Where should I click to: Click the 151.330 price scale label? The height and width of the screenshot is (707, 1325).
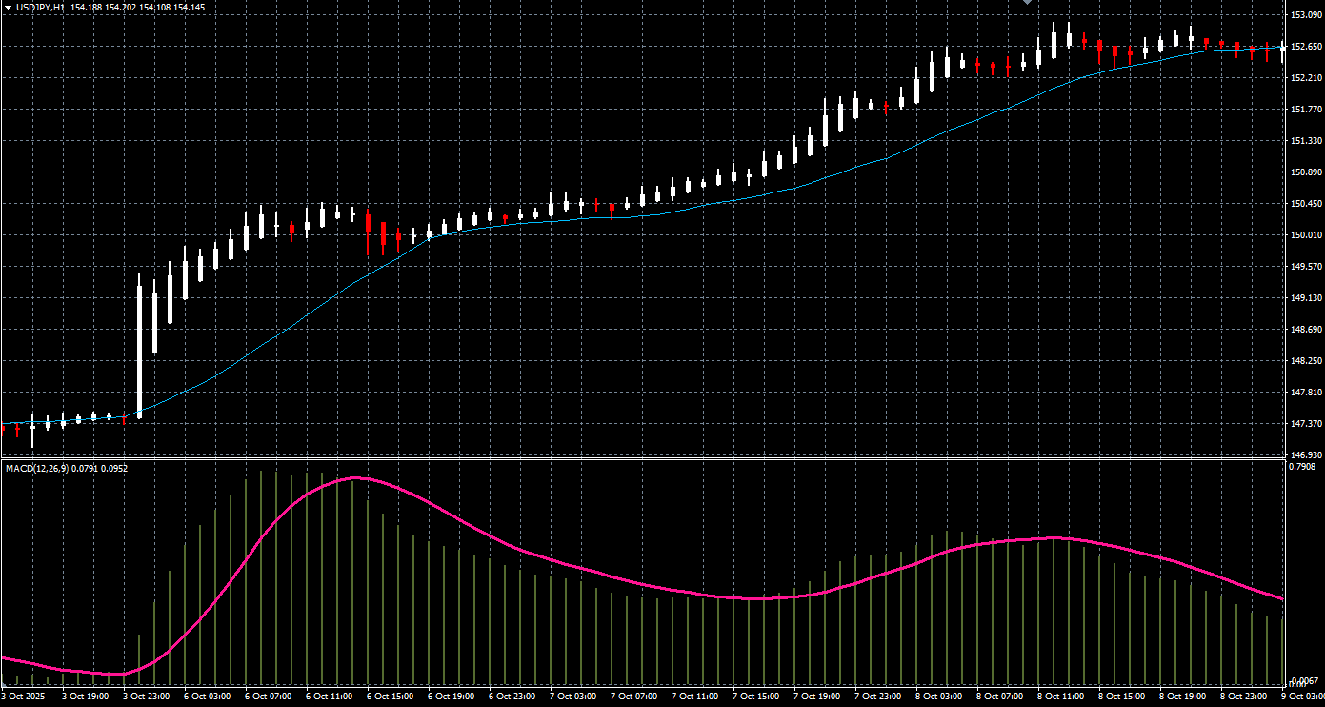(1305, 141)
